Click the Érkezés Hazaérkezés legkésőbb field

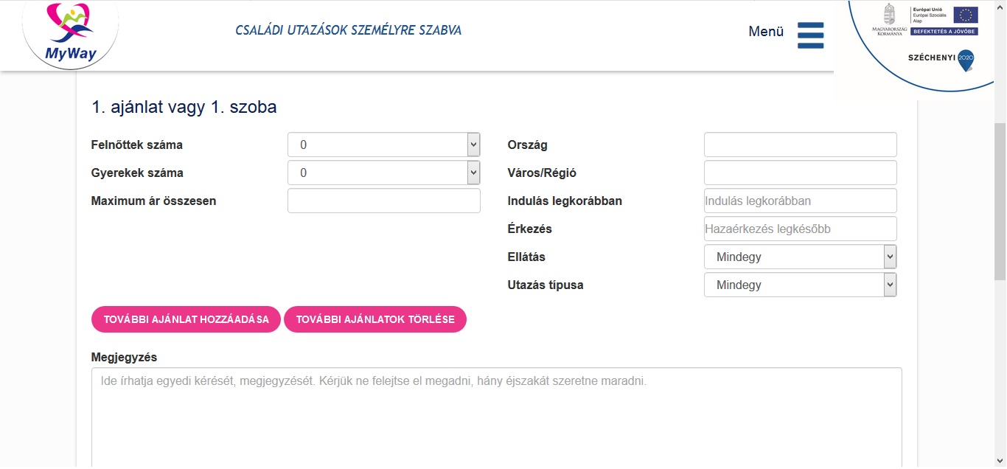800,229
